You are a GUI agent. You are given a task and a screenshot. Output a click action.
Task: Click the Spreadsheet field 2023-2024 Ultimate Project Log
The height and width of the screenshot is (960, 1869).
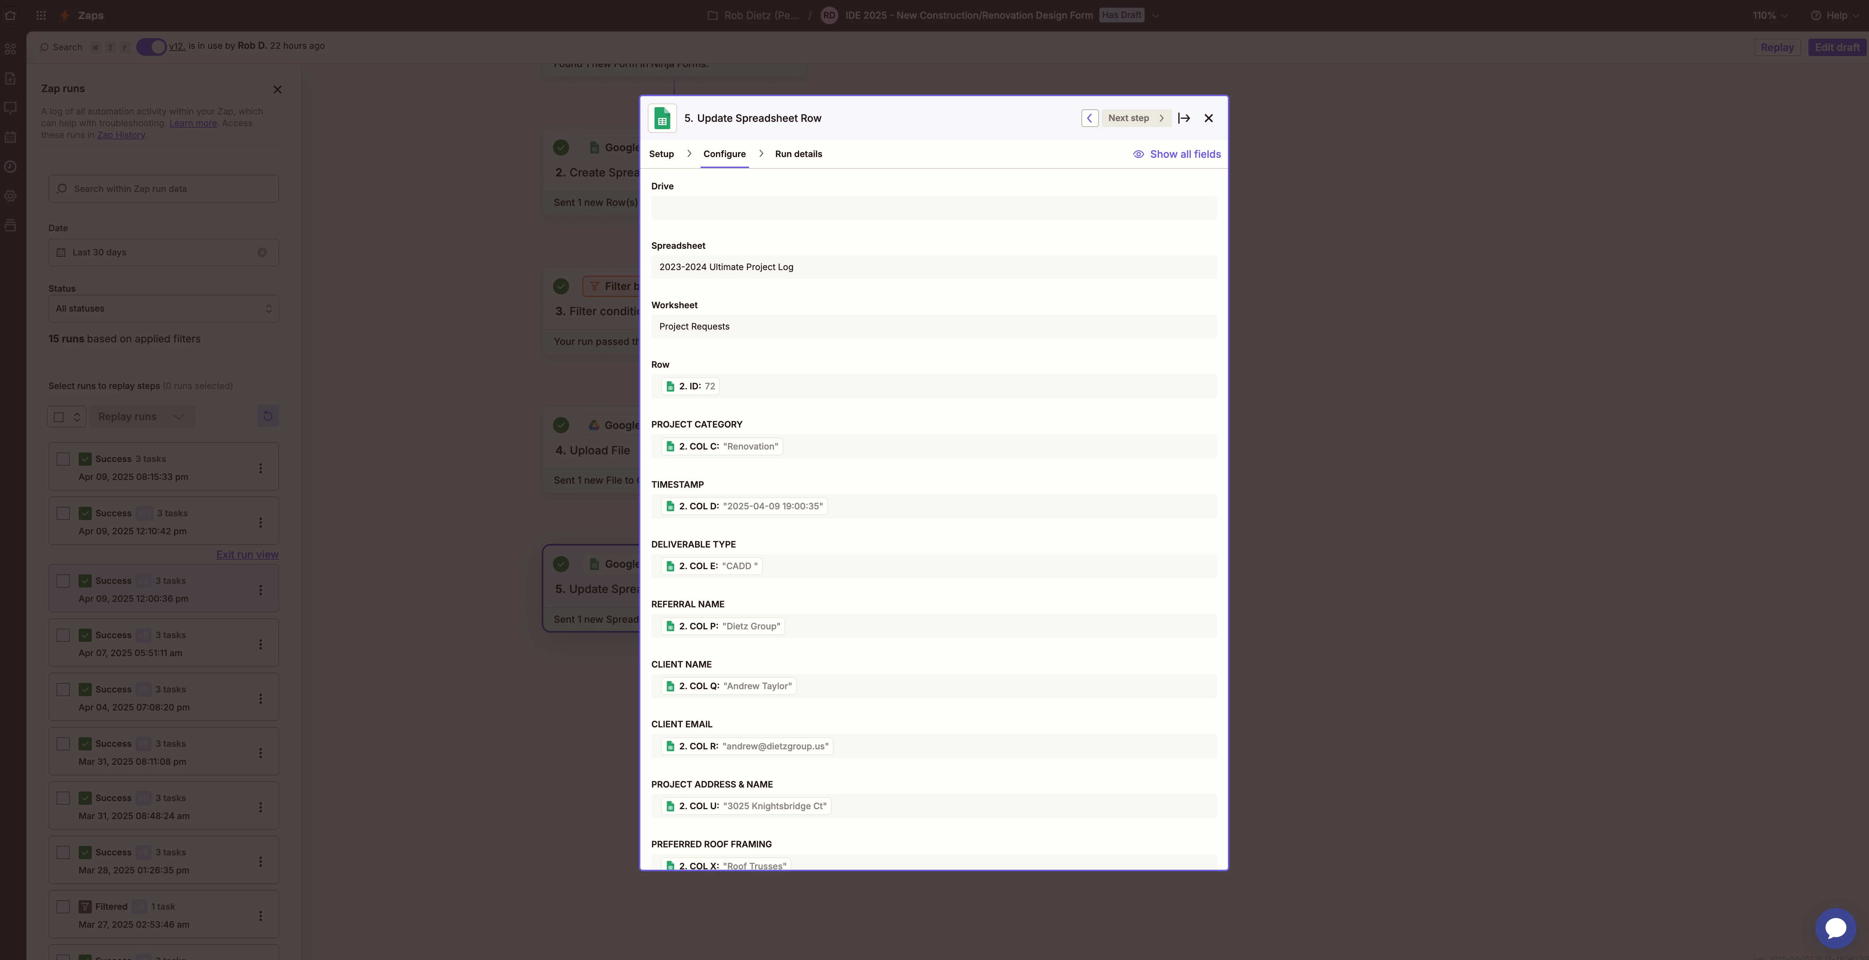933,268
